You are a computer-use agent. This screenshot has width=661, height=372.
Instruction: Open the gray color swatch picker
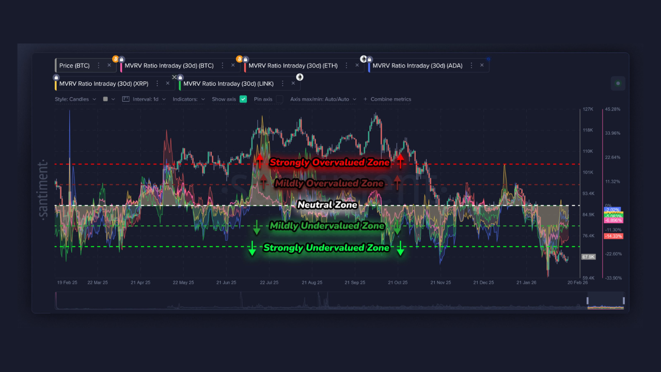[x=105, y=99]
